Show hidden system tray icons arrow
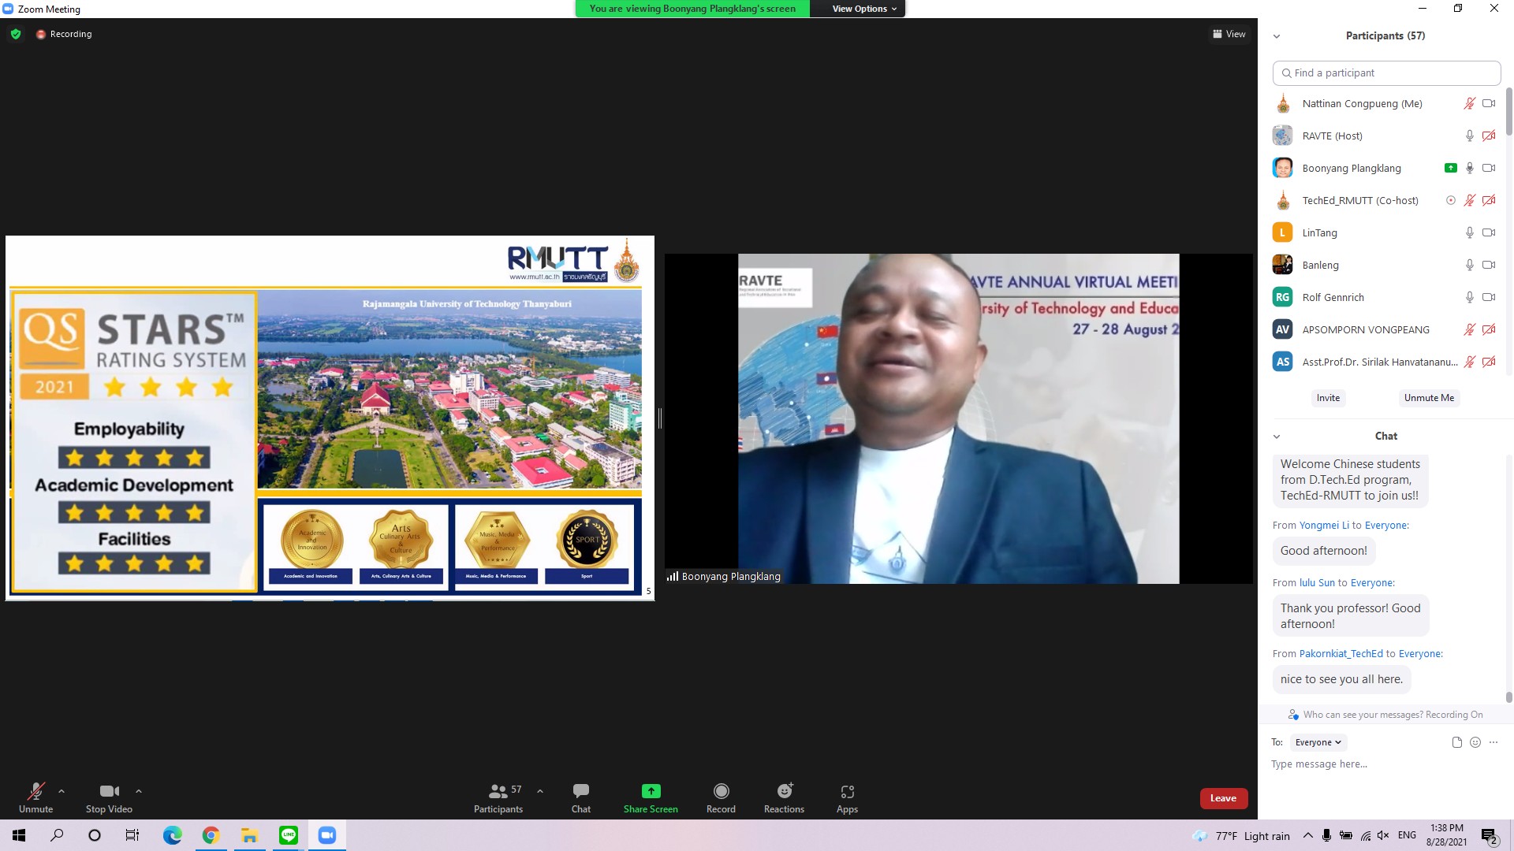 point(1308,835)
